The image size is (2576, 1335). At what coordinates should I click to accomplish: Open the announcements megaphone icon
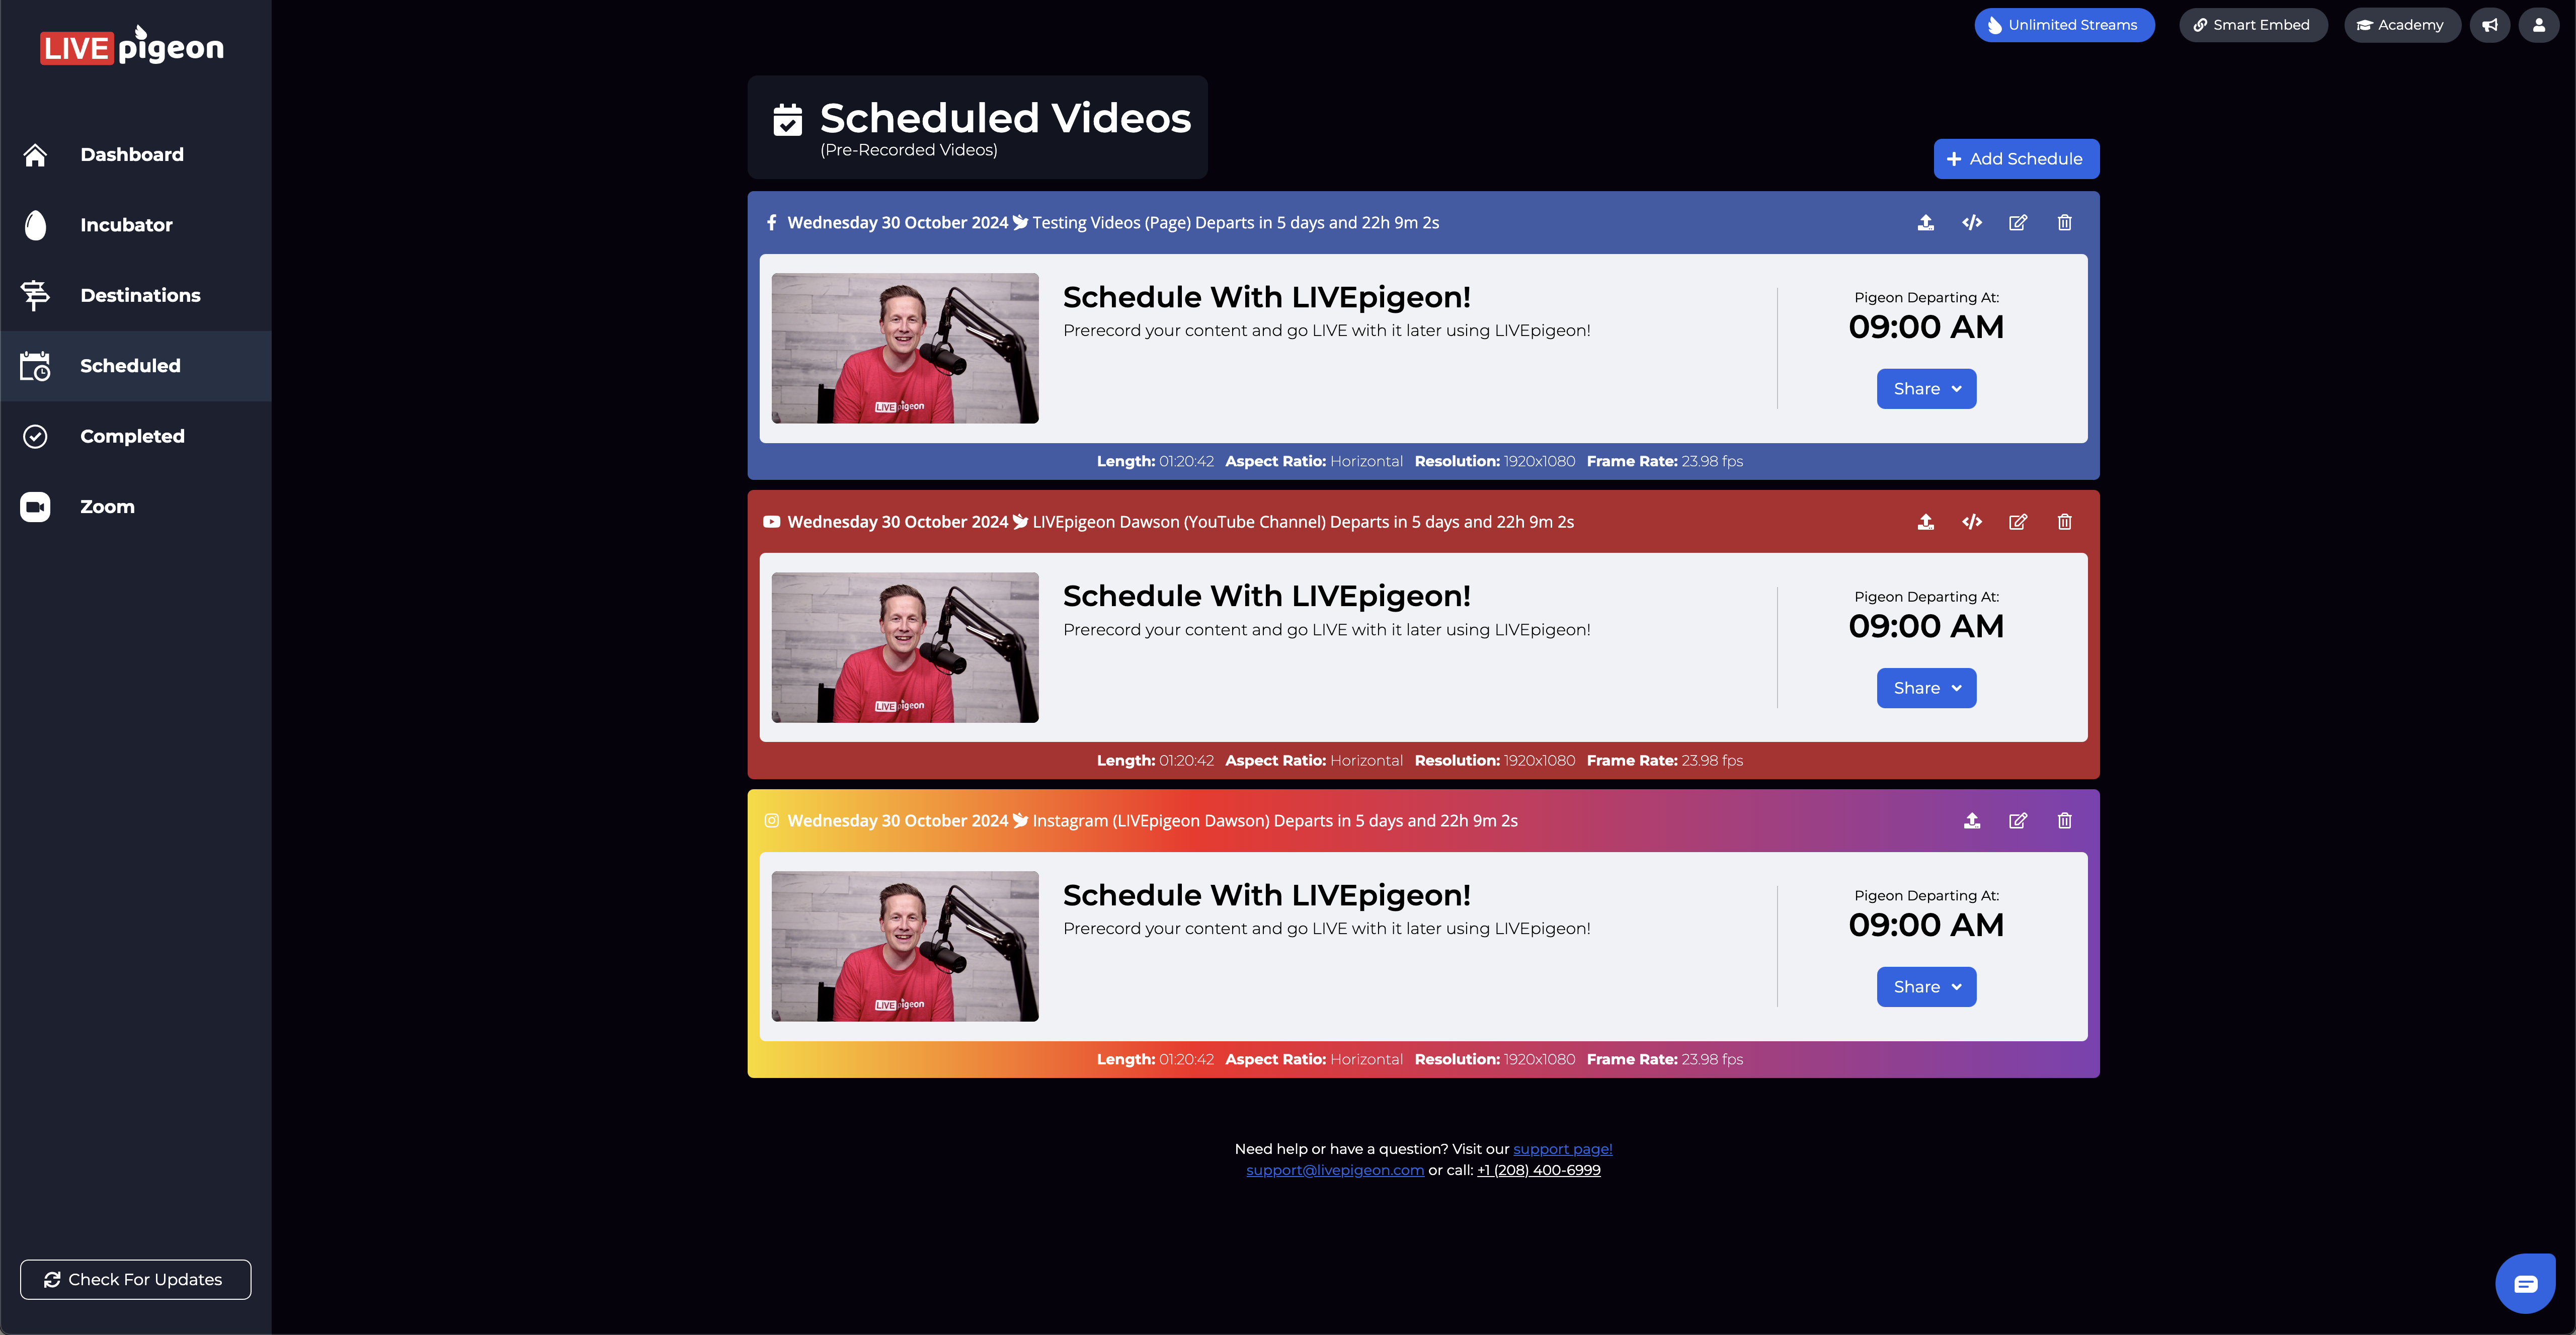[2489, 25]
